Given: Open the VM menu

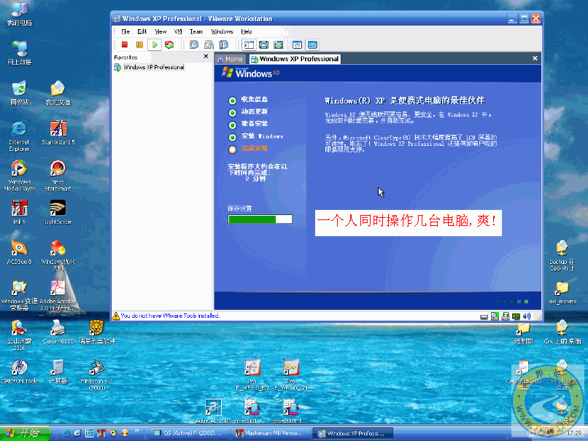Looking at the screenshot, I should (x=178, y=31).
